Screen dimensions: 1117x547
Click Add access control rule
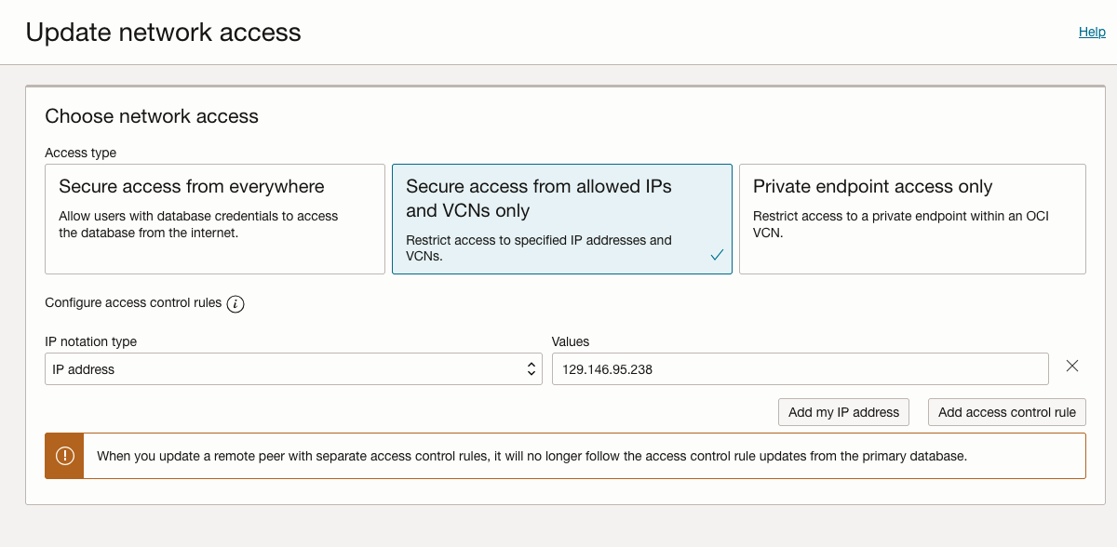1006,412
